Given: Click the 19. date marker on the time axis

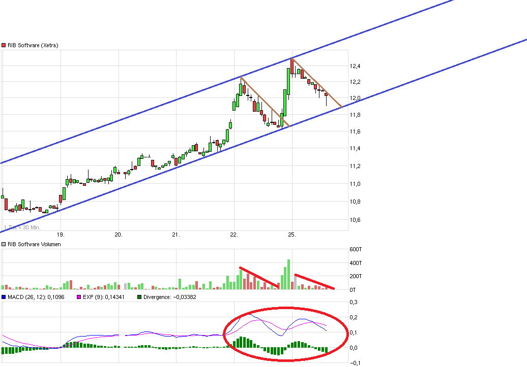Looking at the screenshot, I should (60, 235).
